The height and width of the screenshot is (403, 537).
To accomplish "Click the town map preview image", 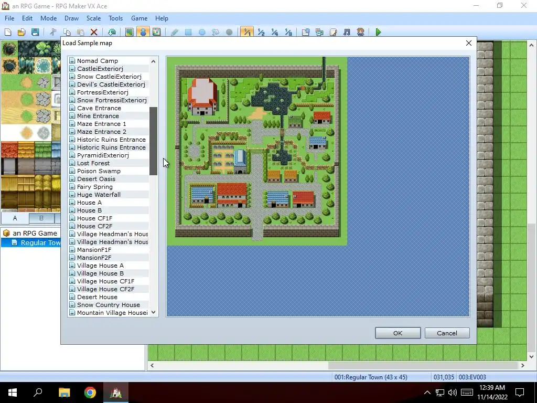I will click(257, 151).
